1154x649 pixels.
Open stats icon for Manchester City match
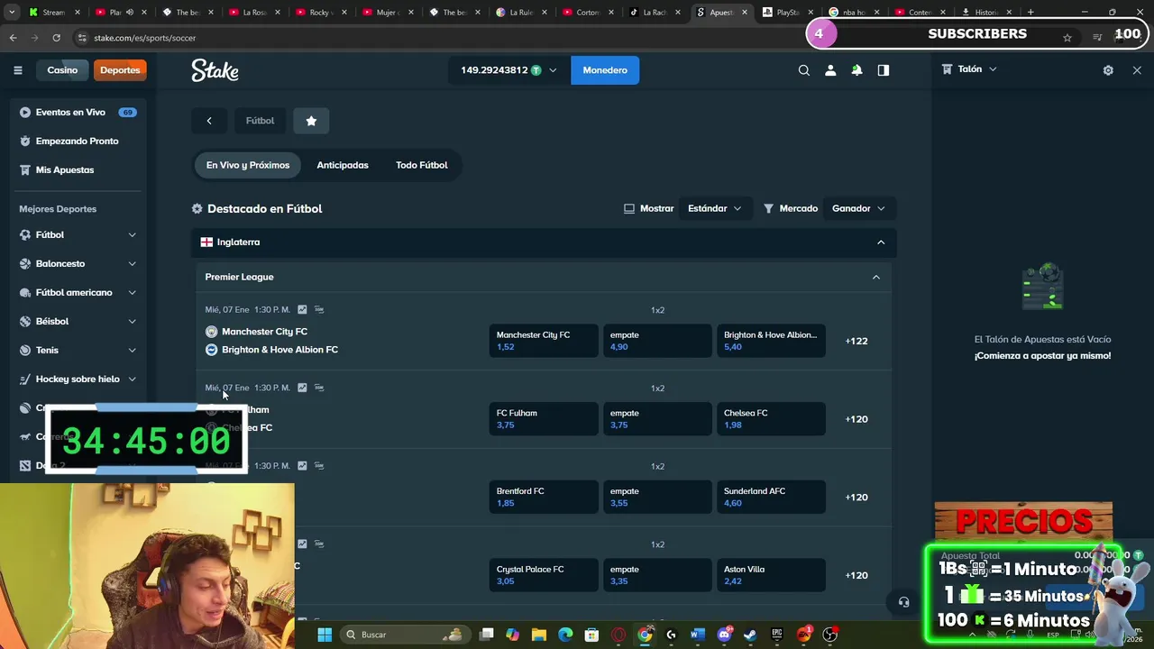[x=302, y=309]
